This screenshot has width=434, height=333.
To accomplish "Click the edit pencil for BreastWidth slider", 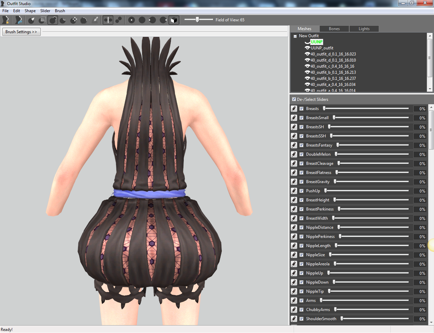I will [294, 218].
